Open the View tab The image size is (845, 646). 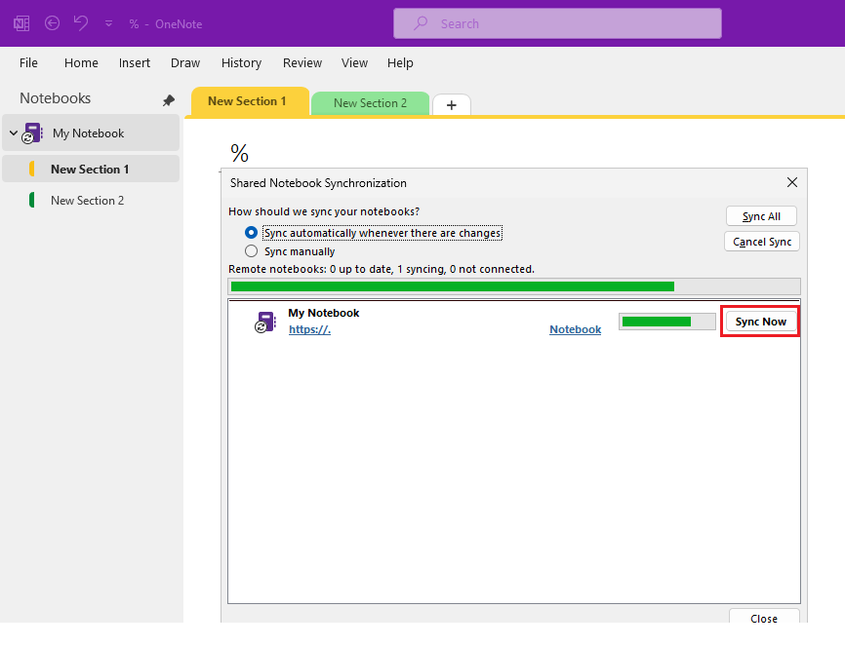(x=354, y=63)
